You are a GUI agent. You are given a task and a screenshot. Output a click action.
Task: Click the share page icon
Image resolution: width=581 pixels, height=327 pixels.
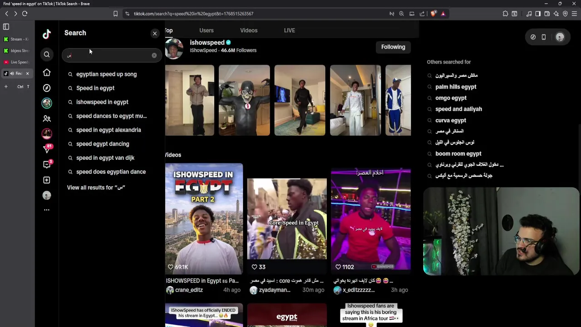coord(422,14)
